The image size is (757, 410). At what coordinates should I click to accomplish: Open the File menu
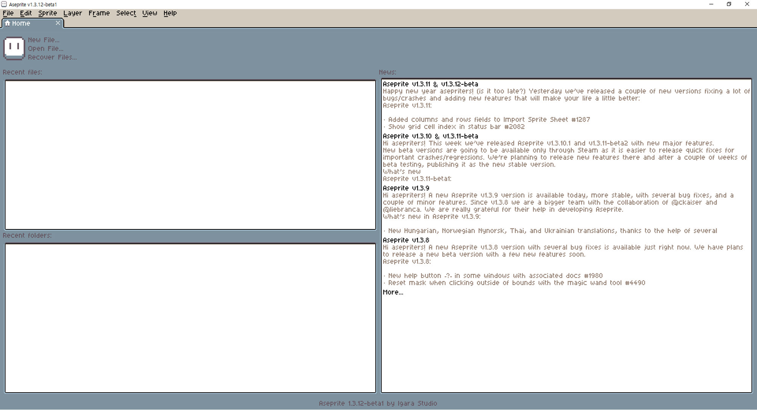8,13
